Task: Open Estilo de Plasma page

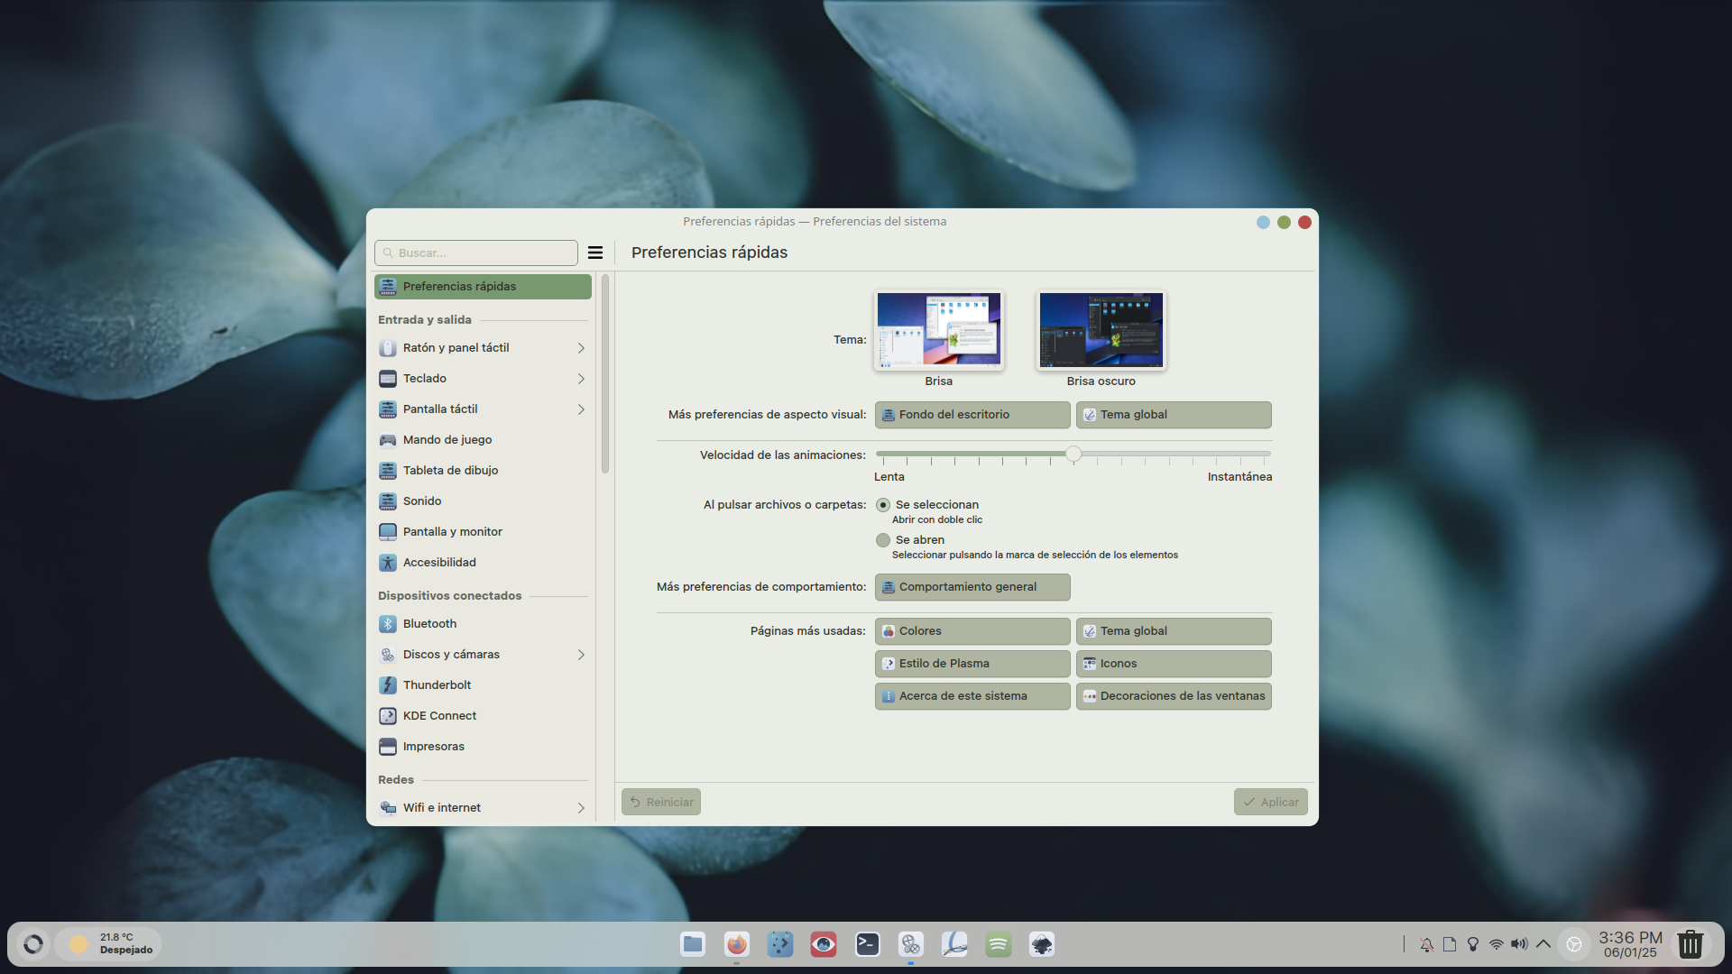Action: [972, 664]
